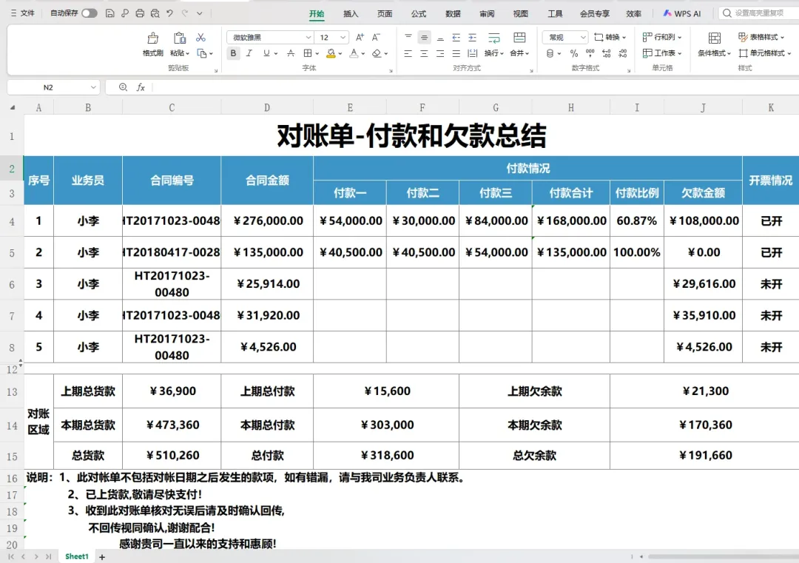Decrease decimal places
Viewport: 799px width, 563px height.
tap(623, 53)
